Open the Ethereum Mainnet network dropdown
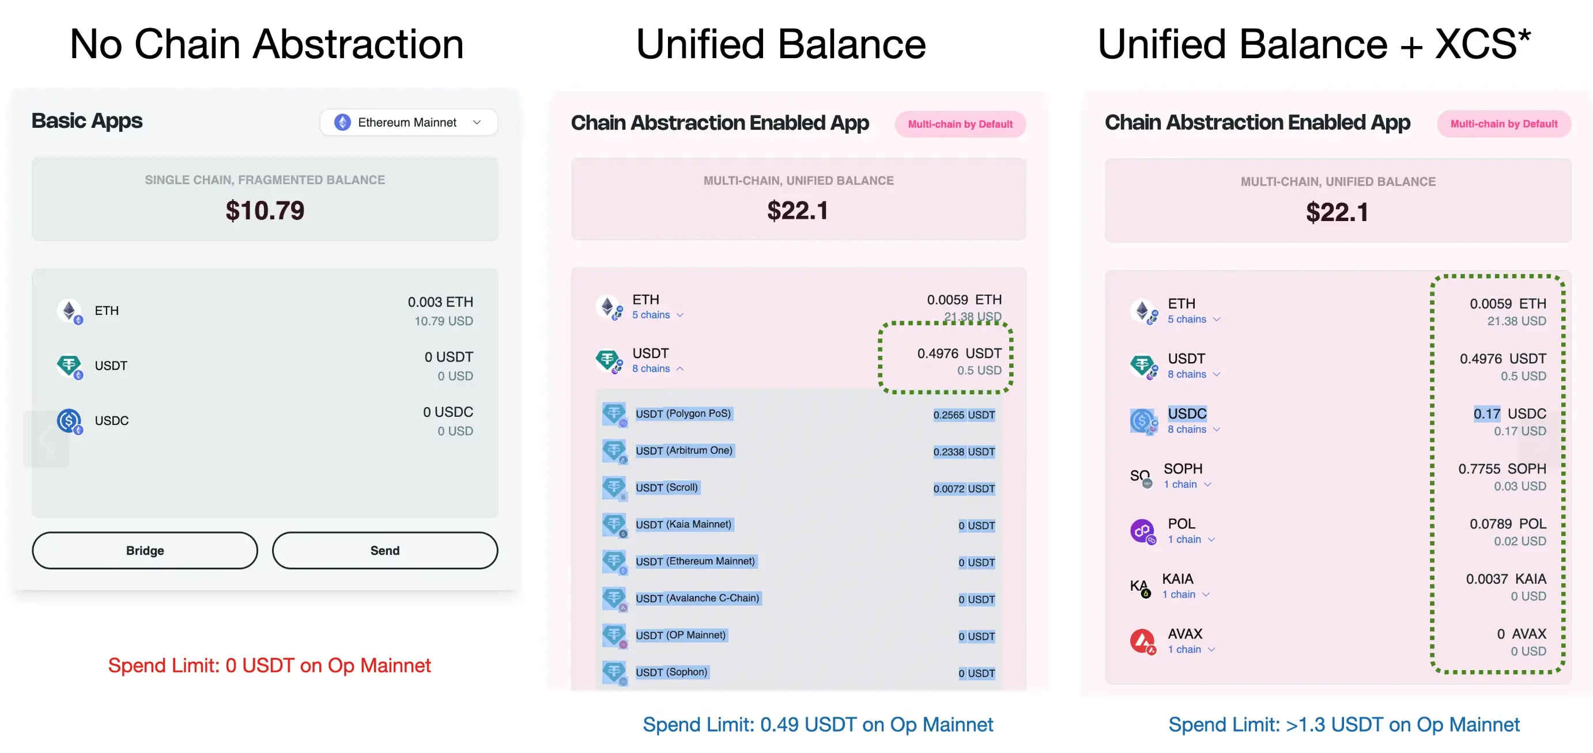 (408, 122)
